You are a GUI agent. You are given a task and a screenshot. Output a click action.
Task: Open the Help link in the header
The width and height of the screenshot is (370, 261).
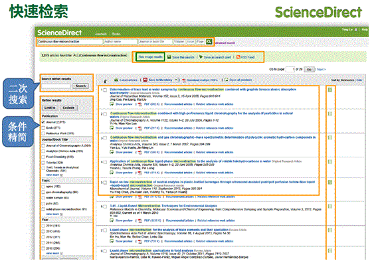click(x=365, y=30)
